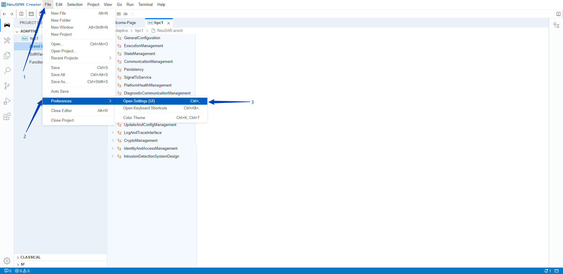Click the cloud upload toolbar icon
This screenshot has height=274, width=563.
(126, 14)
